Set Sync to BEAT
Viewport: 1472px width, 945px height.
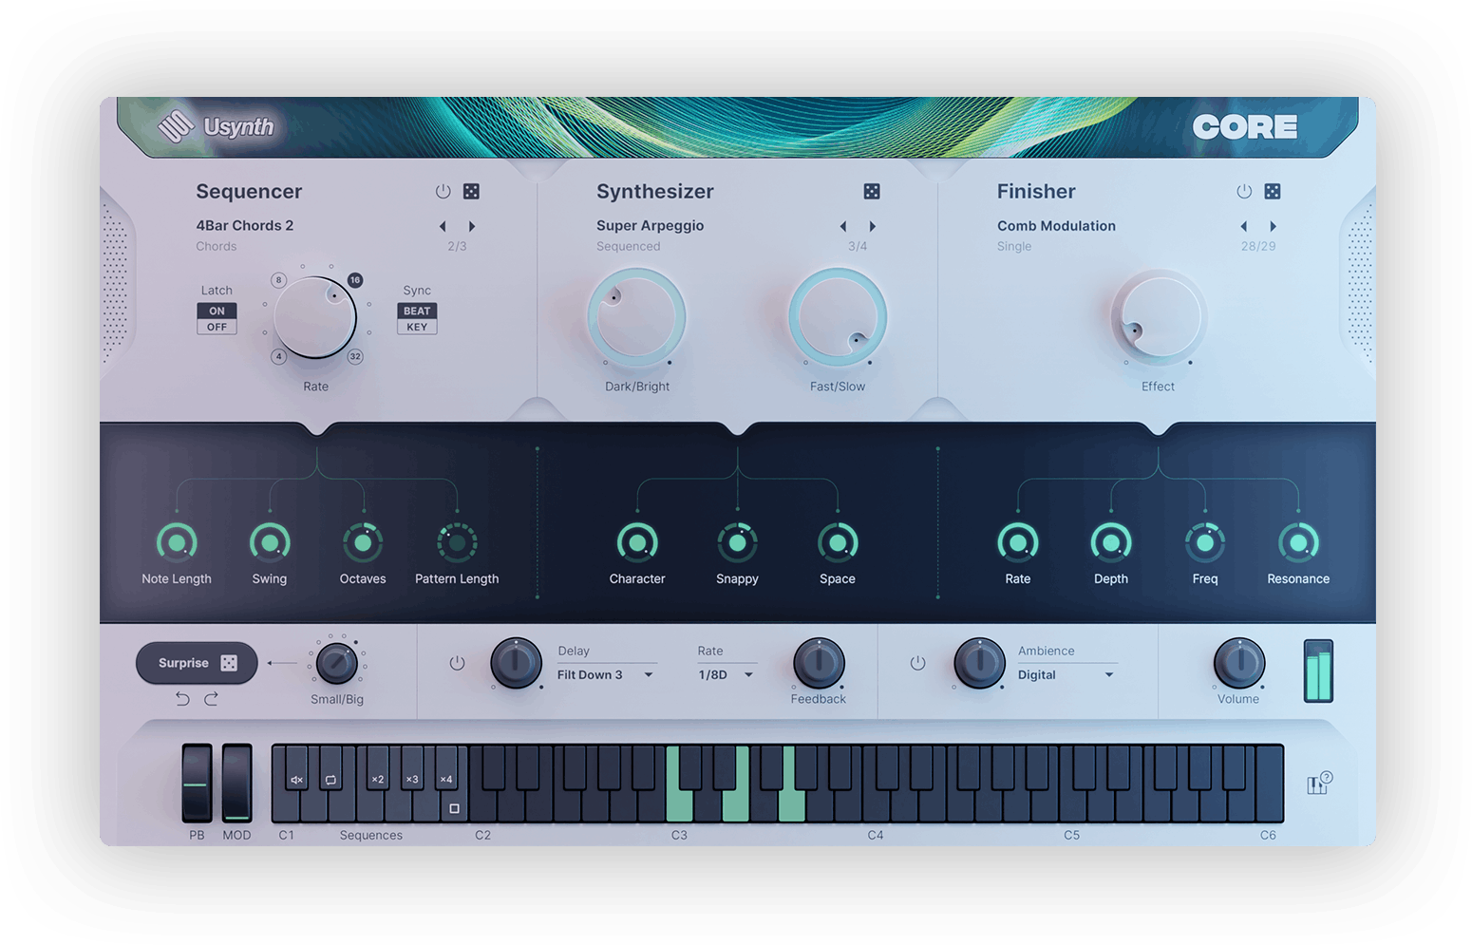pyautogui.click(x=417, y=311)
